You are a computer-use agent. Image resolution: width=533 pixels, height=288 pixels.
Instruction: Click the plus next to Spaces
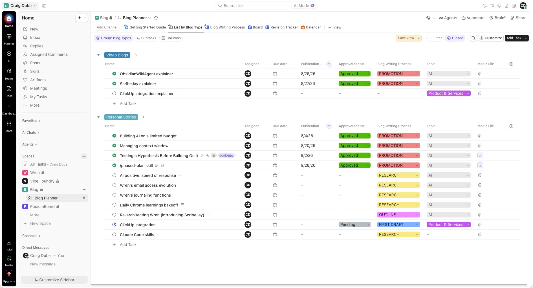(x=84, y=156)
